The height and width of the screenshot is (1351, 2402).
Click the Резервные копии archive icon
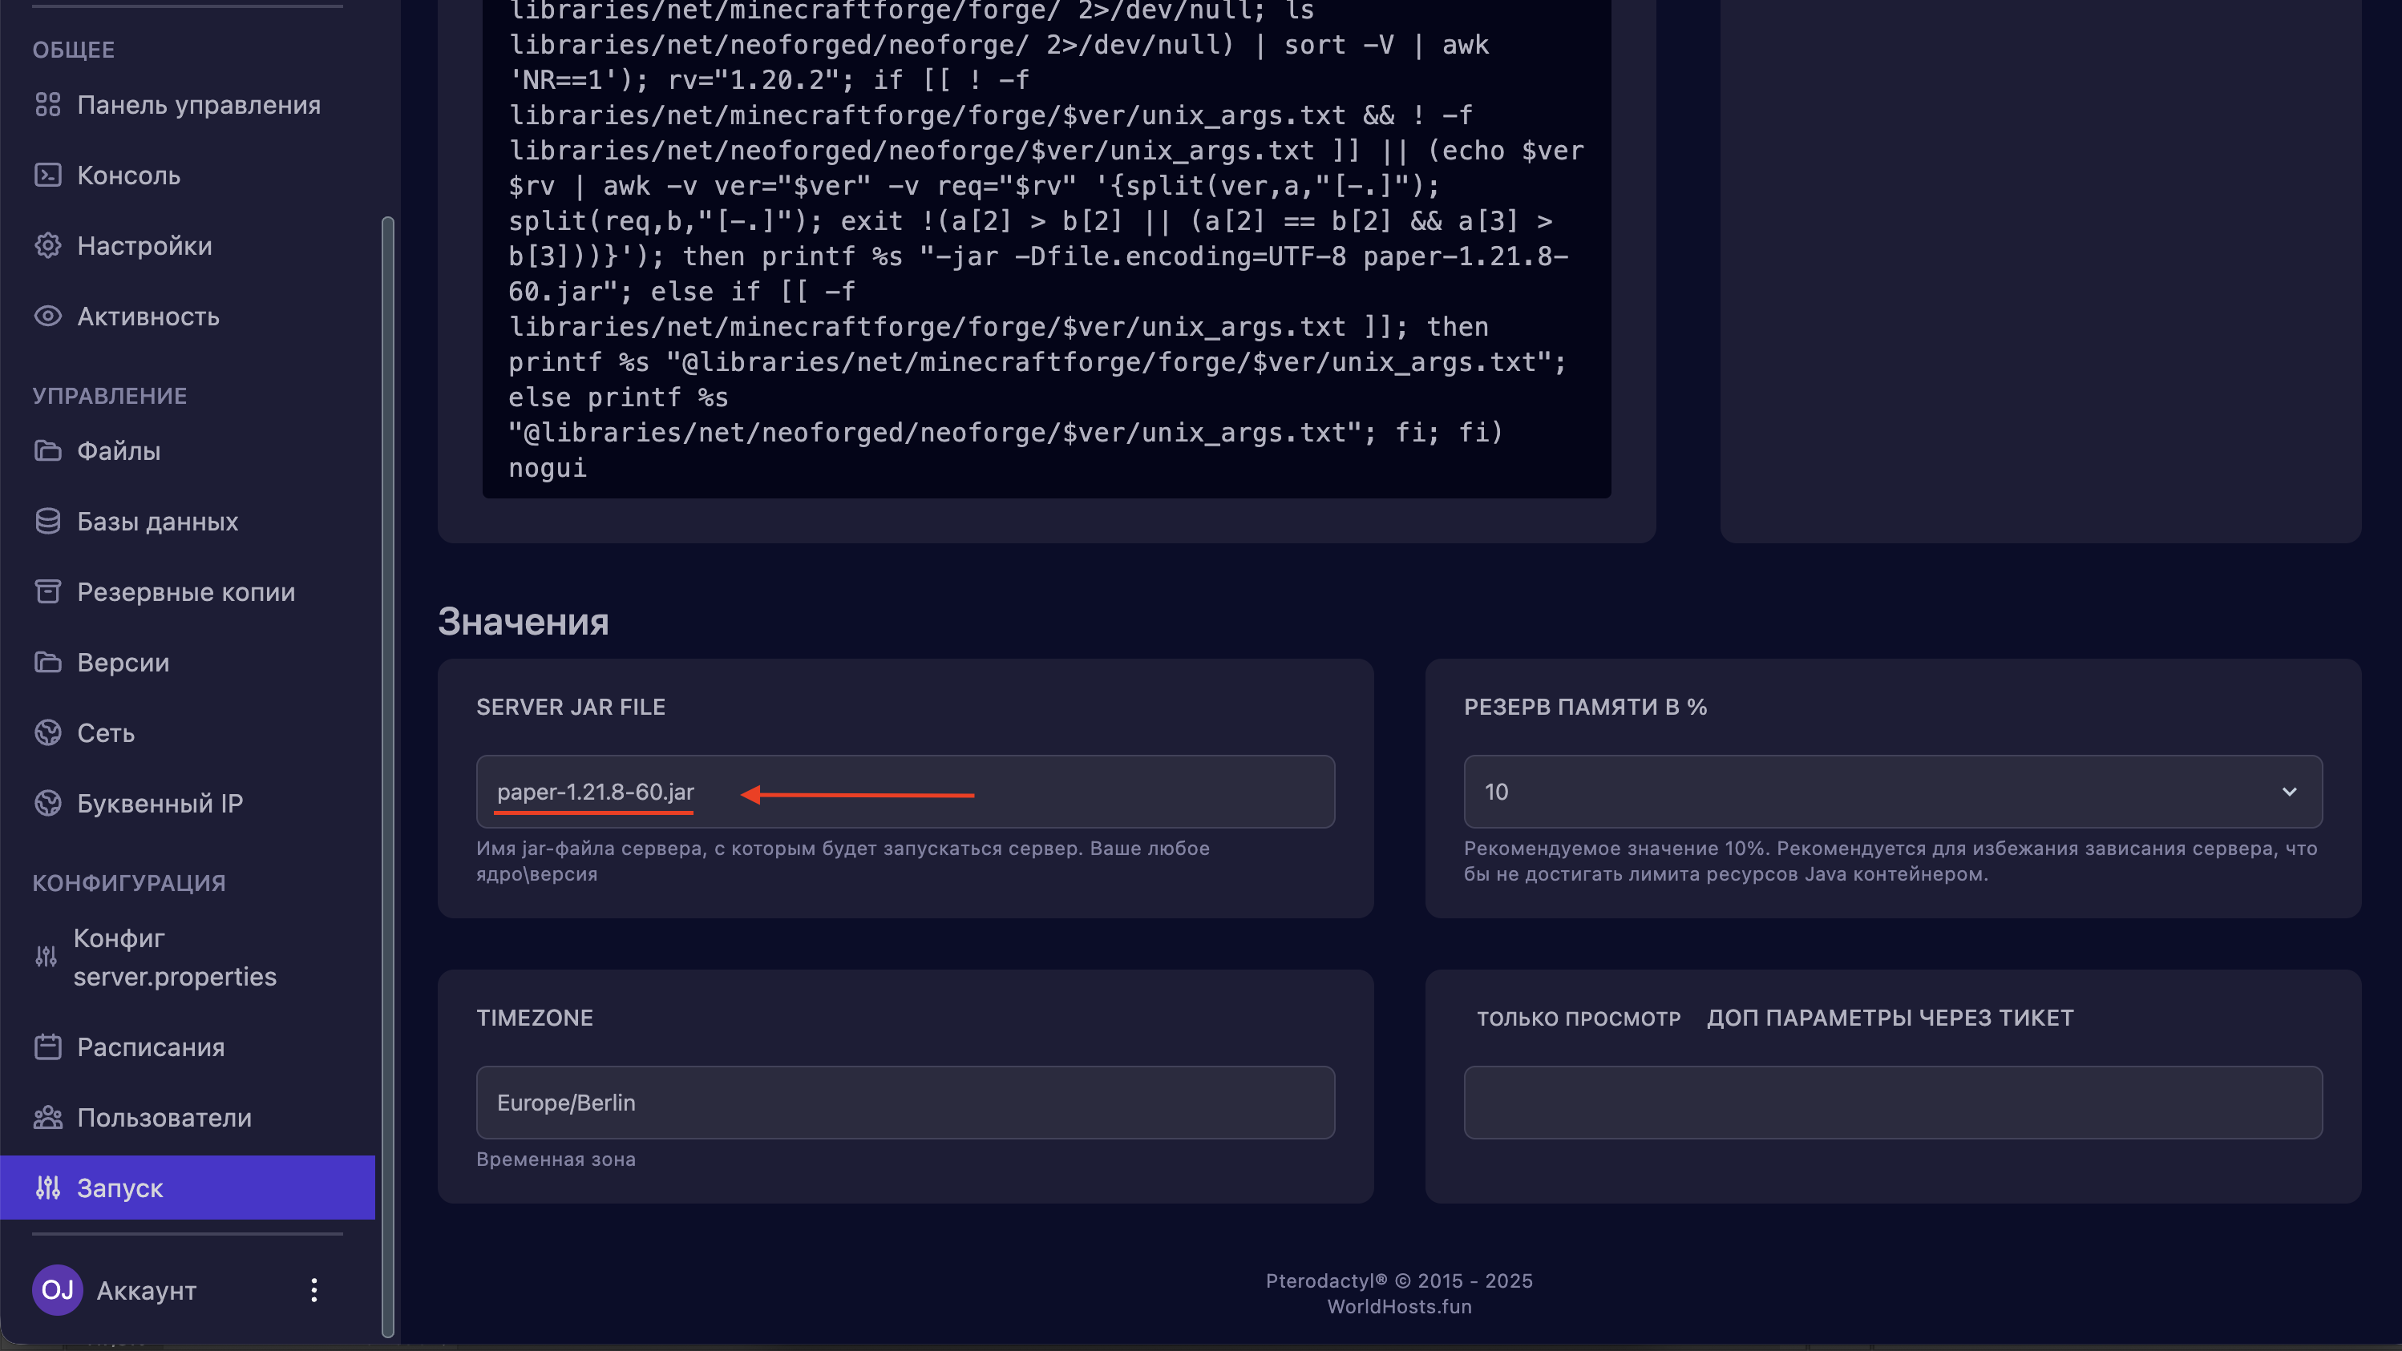pos(47,591)
